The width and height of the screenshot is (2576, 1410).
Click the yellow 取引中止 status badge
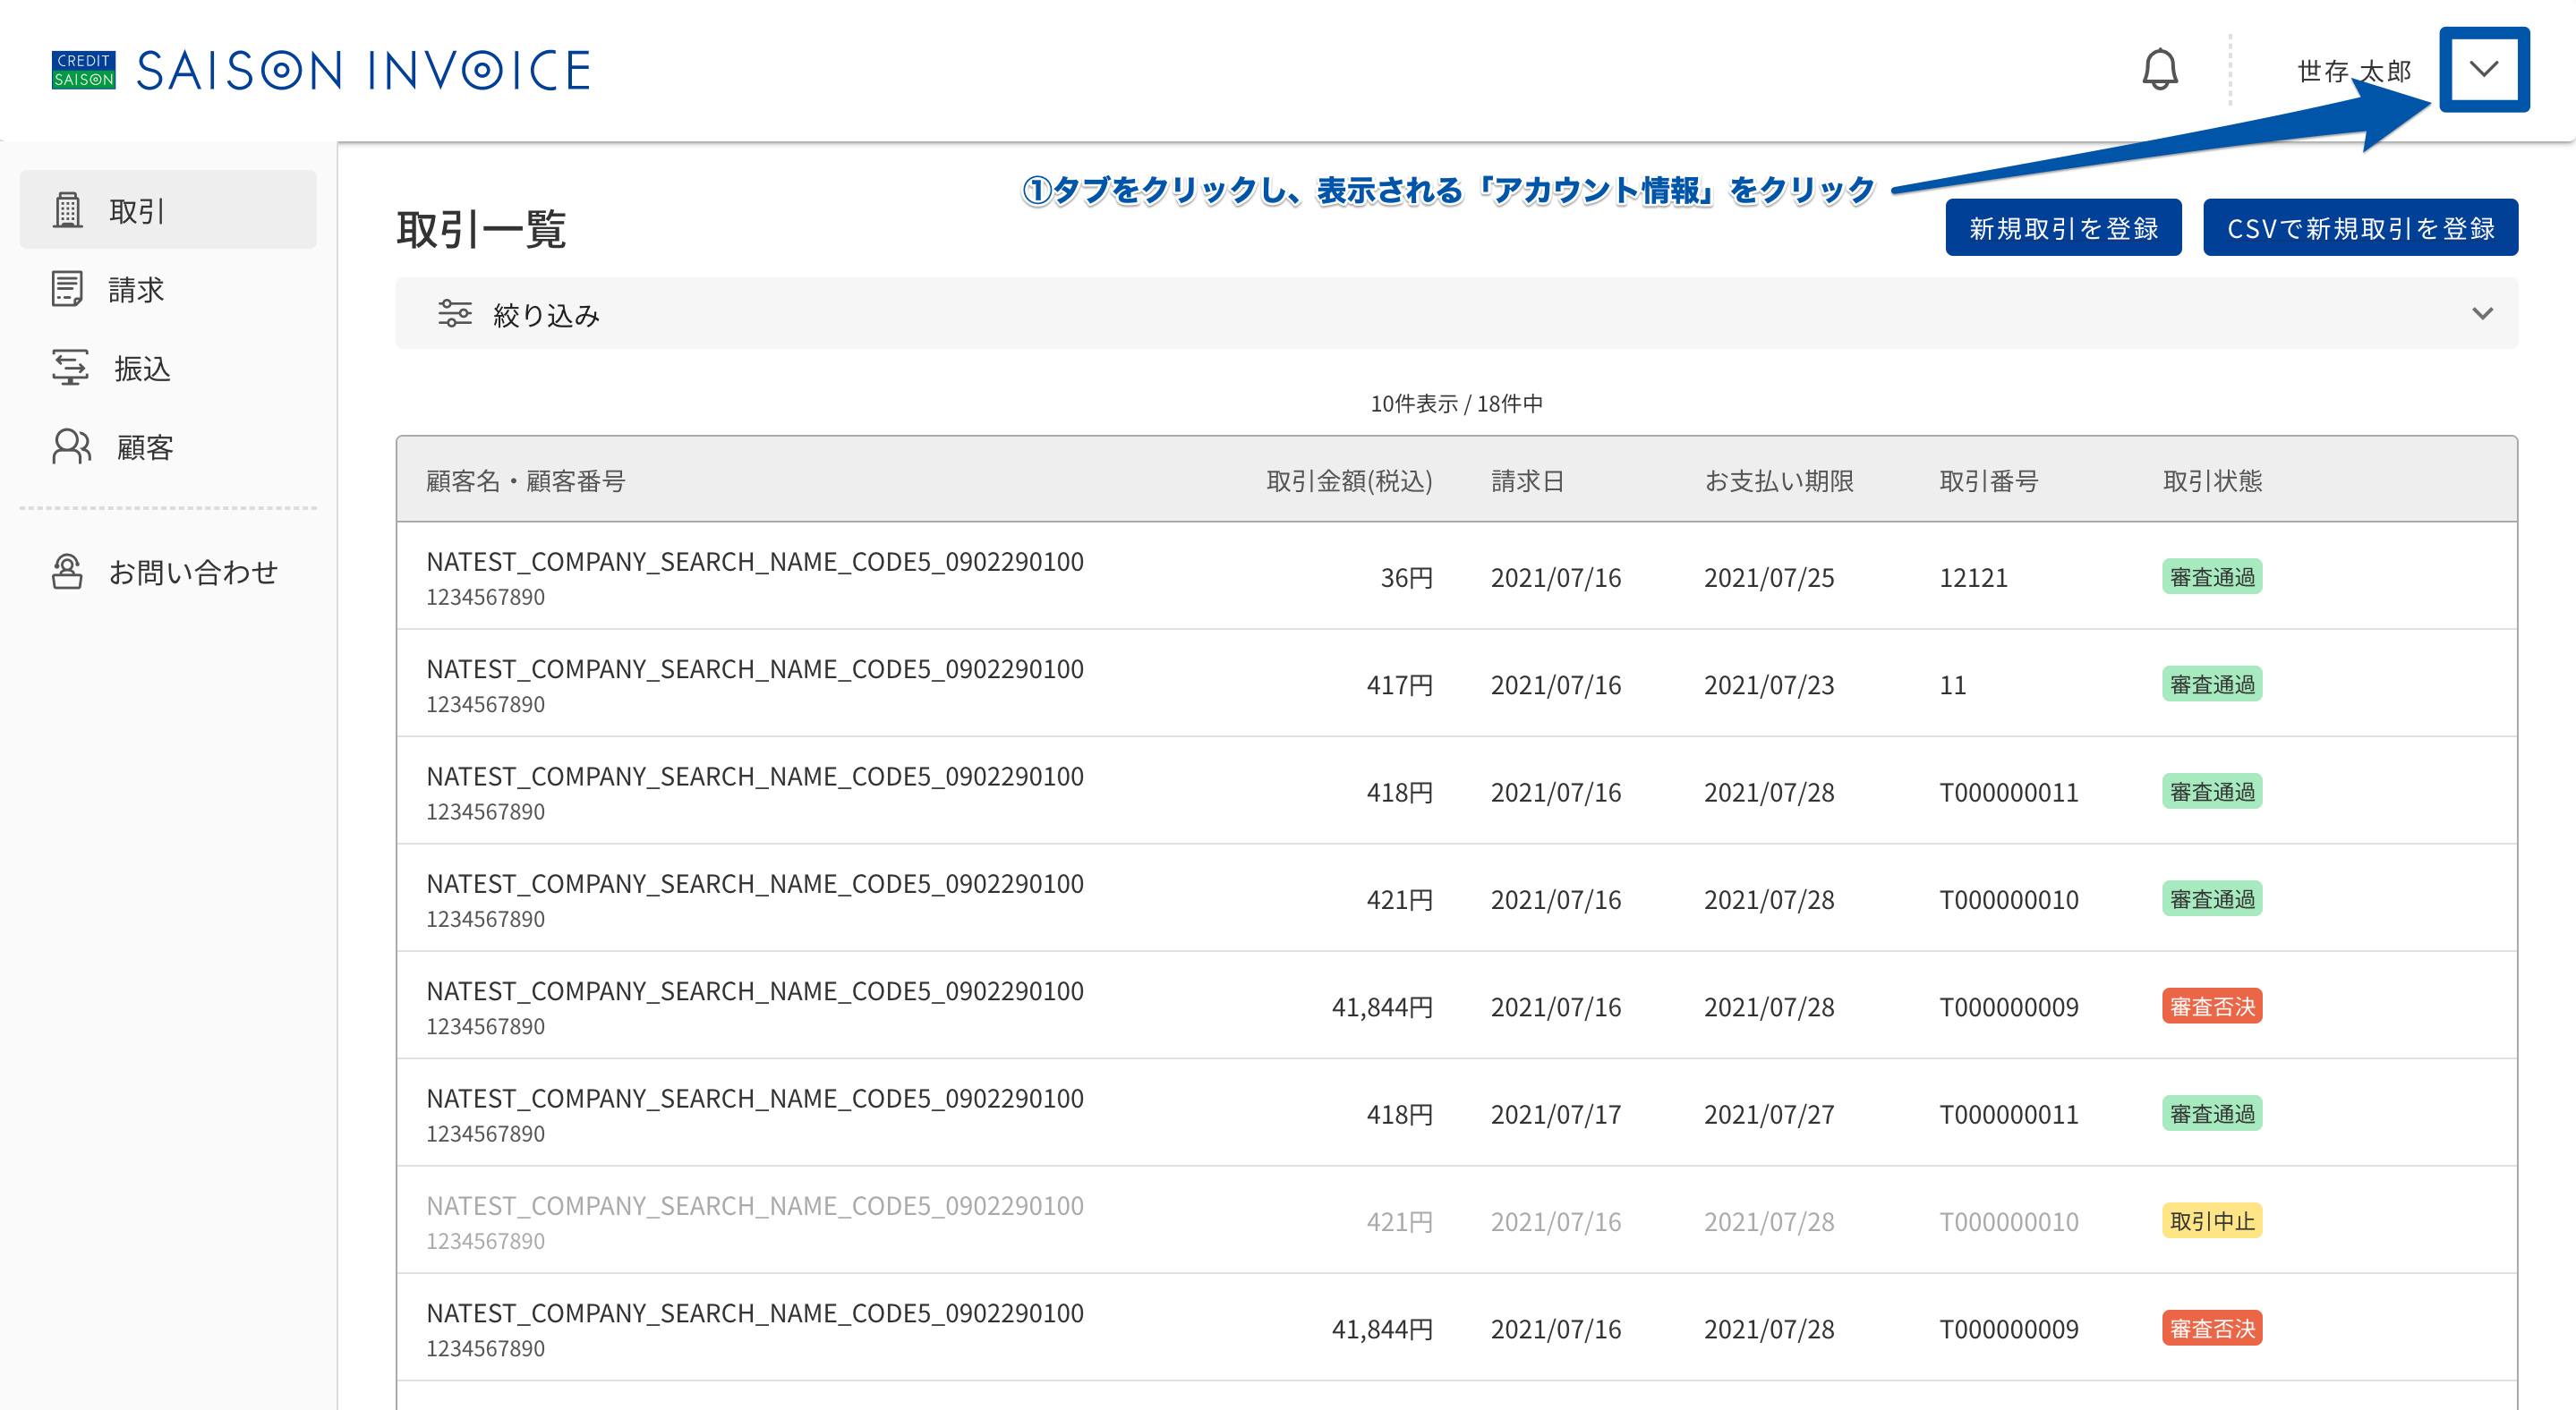coord(2212,1220)
